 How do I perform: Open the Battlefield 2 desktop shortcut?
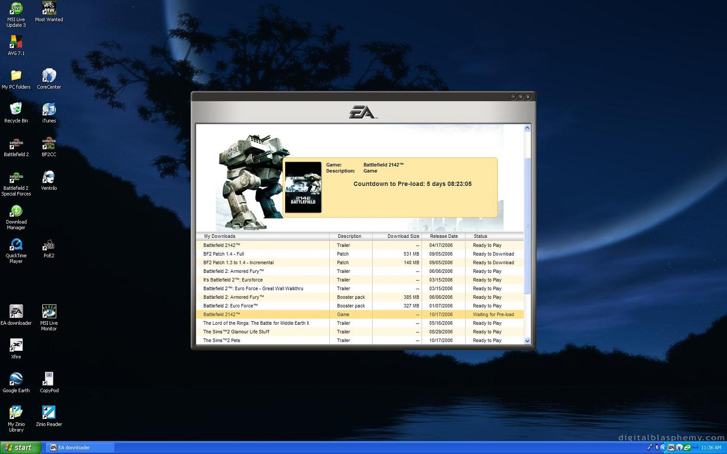tap(16, 144)
